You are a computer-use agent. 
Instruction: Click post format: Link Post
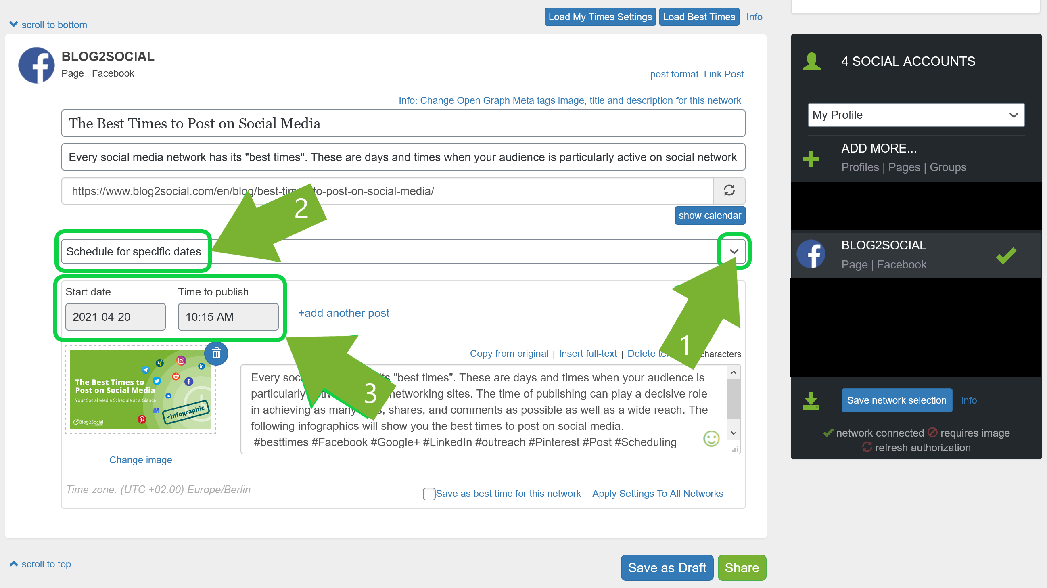coord(696,74)
